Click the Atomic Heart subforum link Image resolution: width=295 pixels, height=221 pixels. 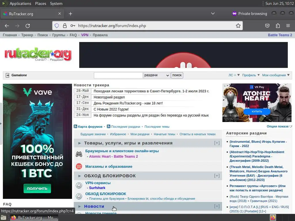(x=100, y=156)
